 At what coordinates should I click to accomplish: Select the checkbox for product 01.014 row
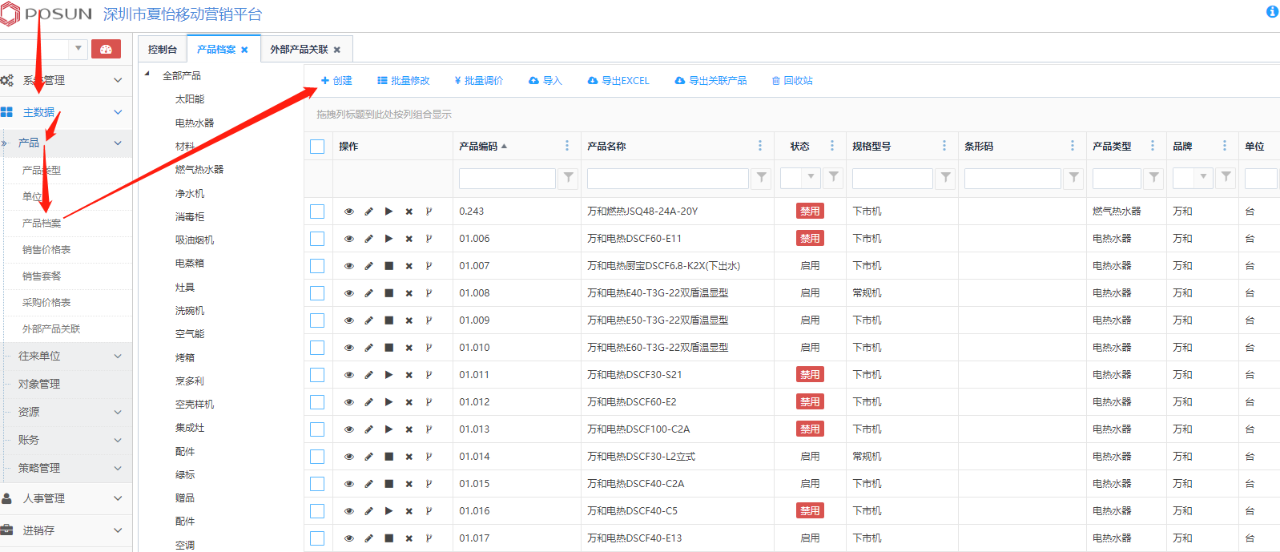tap(317, 457)
